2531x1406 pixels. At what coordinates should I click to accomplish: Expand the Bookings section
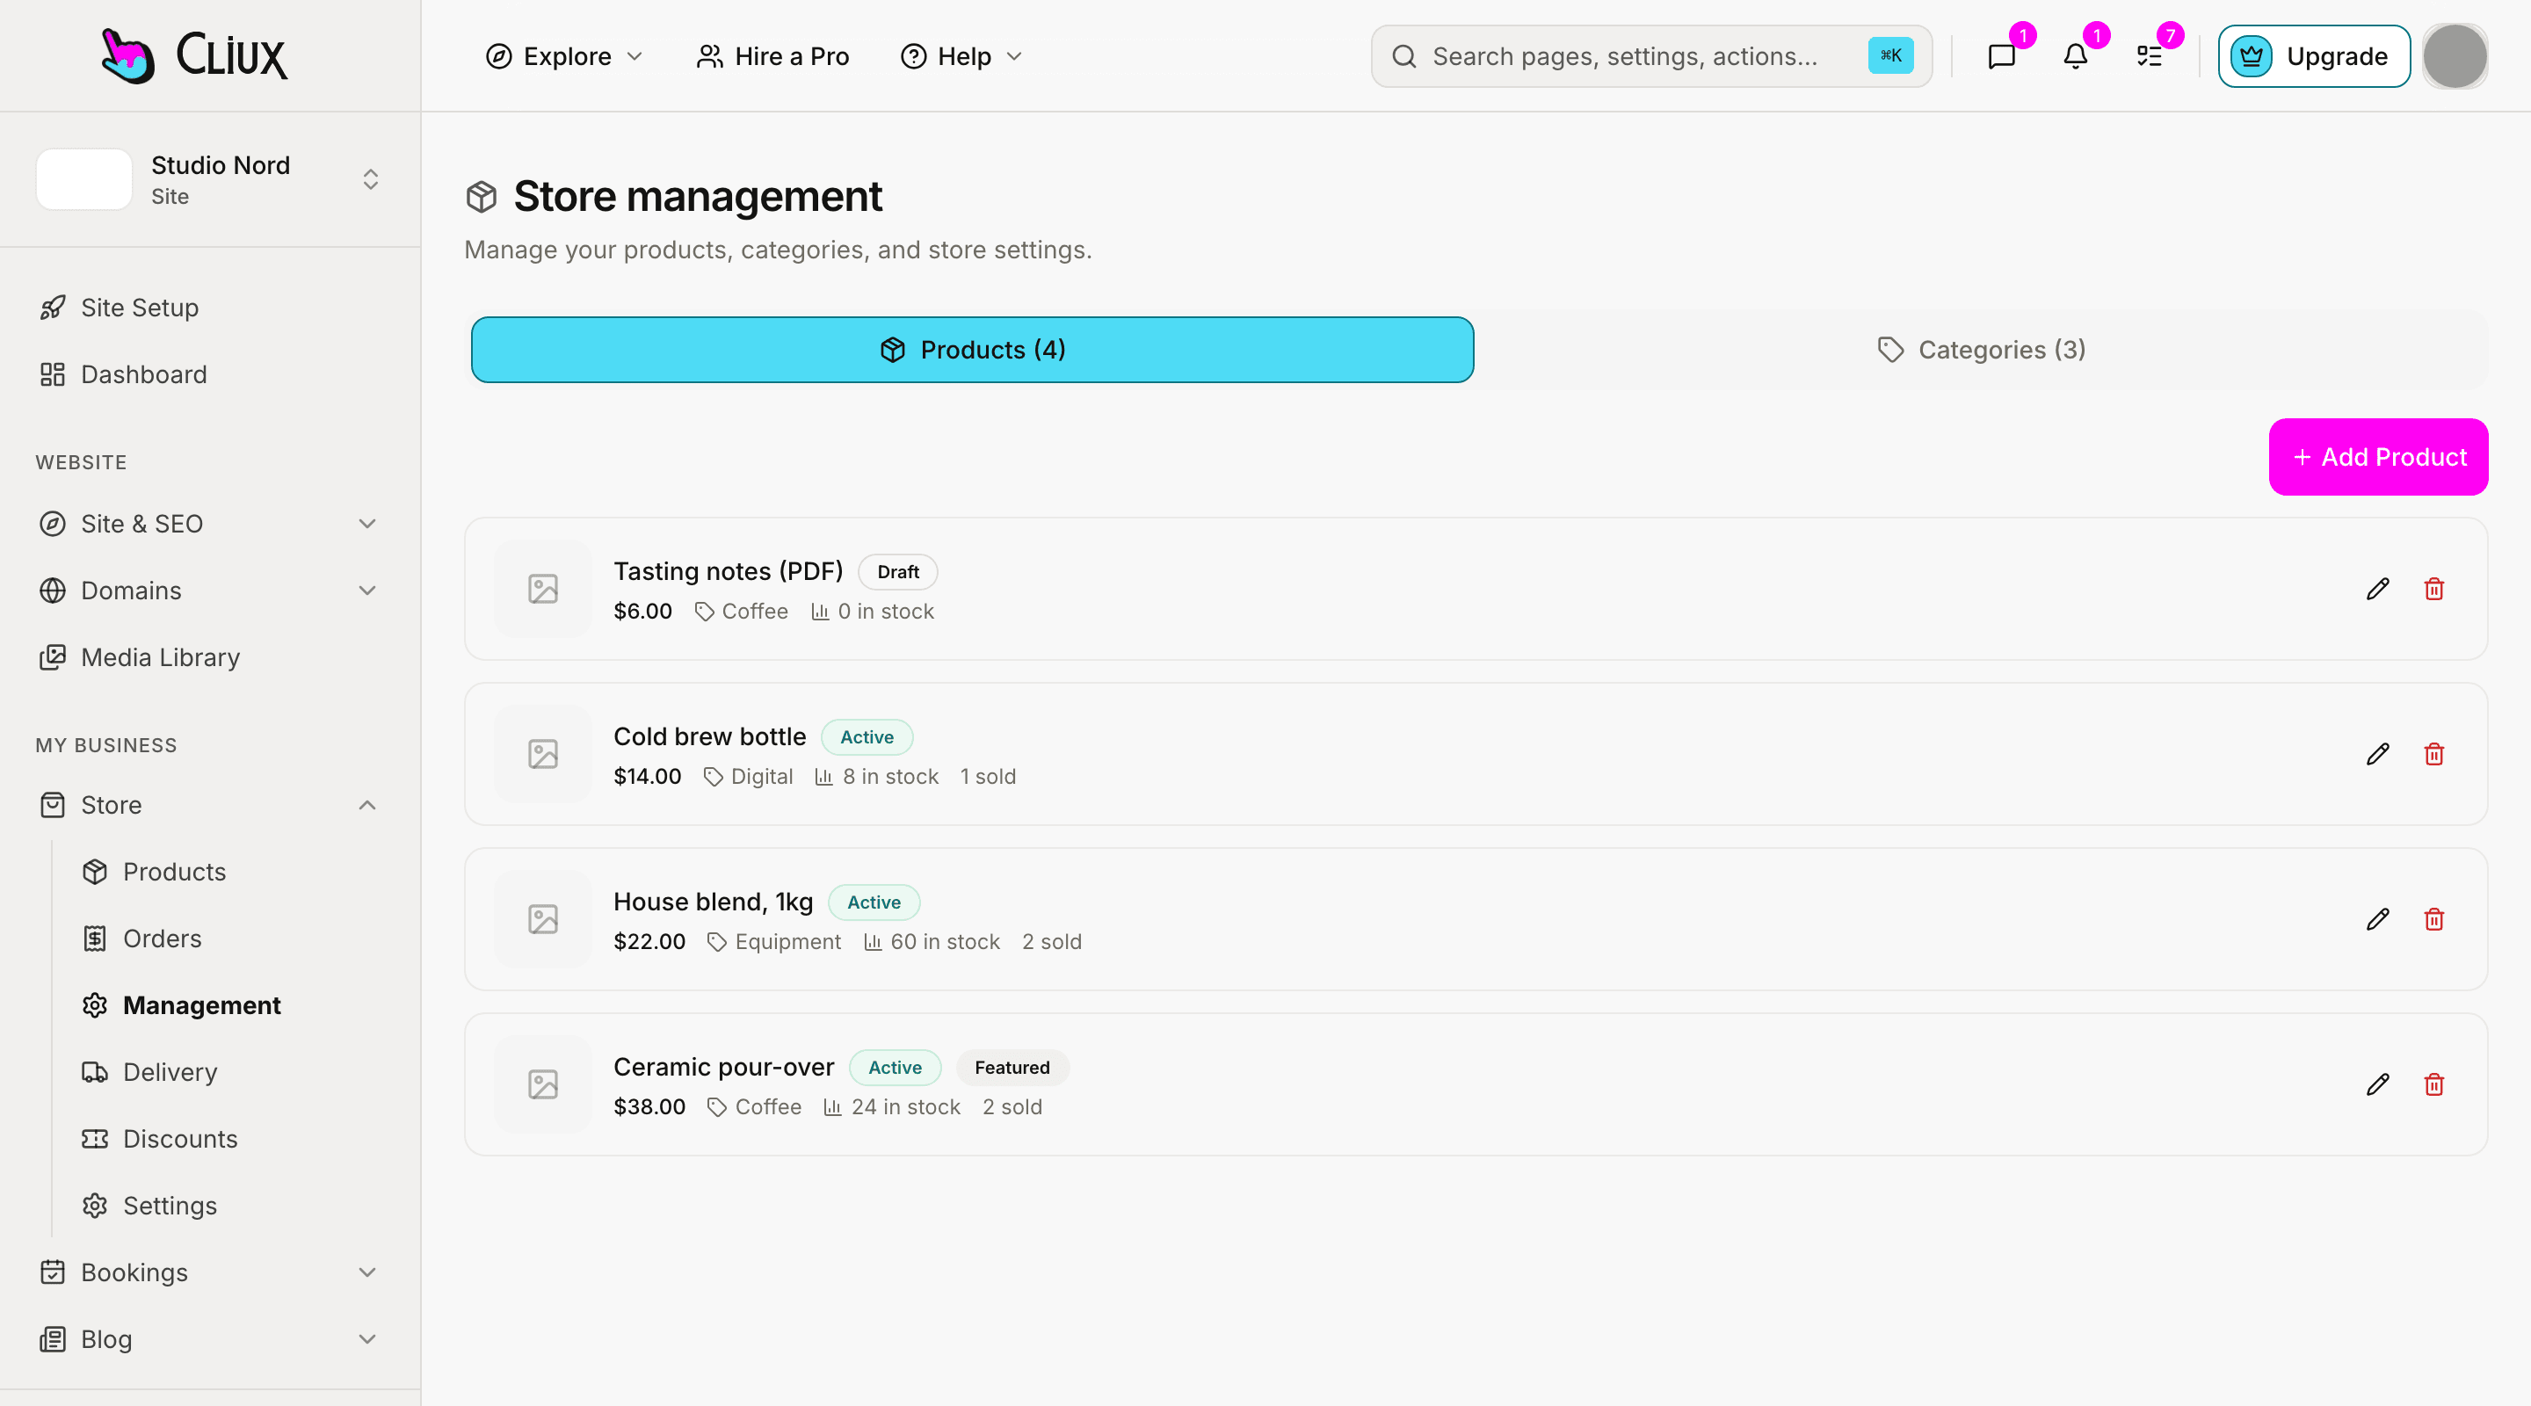210,1272
